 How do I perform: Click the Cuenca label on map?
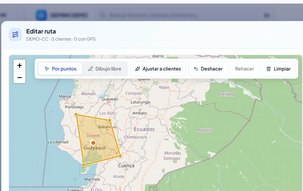126,166
